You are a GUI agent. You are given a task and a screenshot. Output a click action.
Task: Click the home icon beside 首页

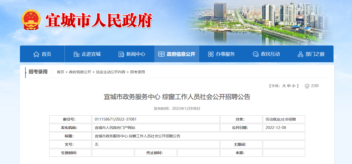[x=36, y=54]
